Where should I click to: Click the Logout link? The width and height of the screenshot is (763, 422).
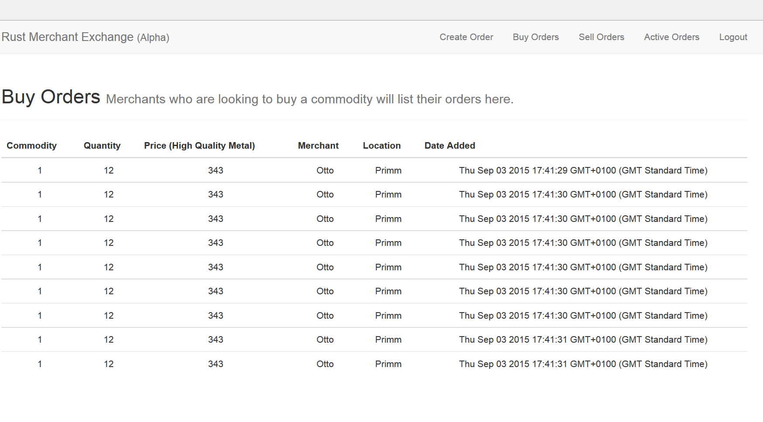pos(733,37)
